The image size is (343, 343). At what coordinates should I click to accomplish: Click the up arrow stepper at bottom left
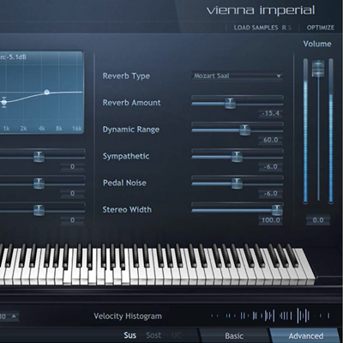(14, 316)
